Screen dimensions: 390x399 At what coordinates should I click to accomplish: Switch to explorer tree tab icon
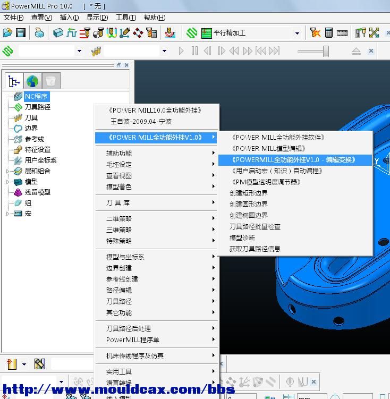tap(14, 81)
